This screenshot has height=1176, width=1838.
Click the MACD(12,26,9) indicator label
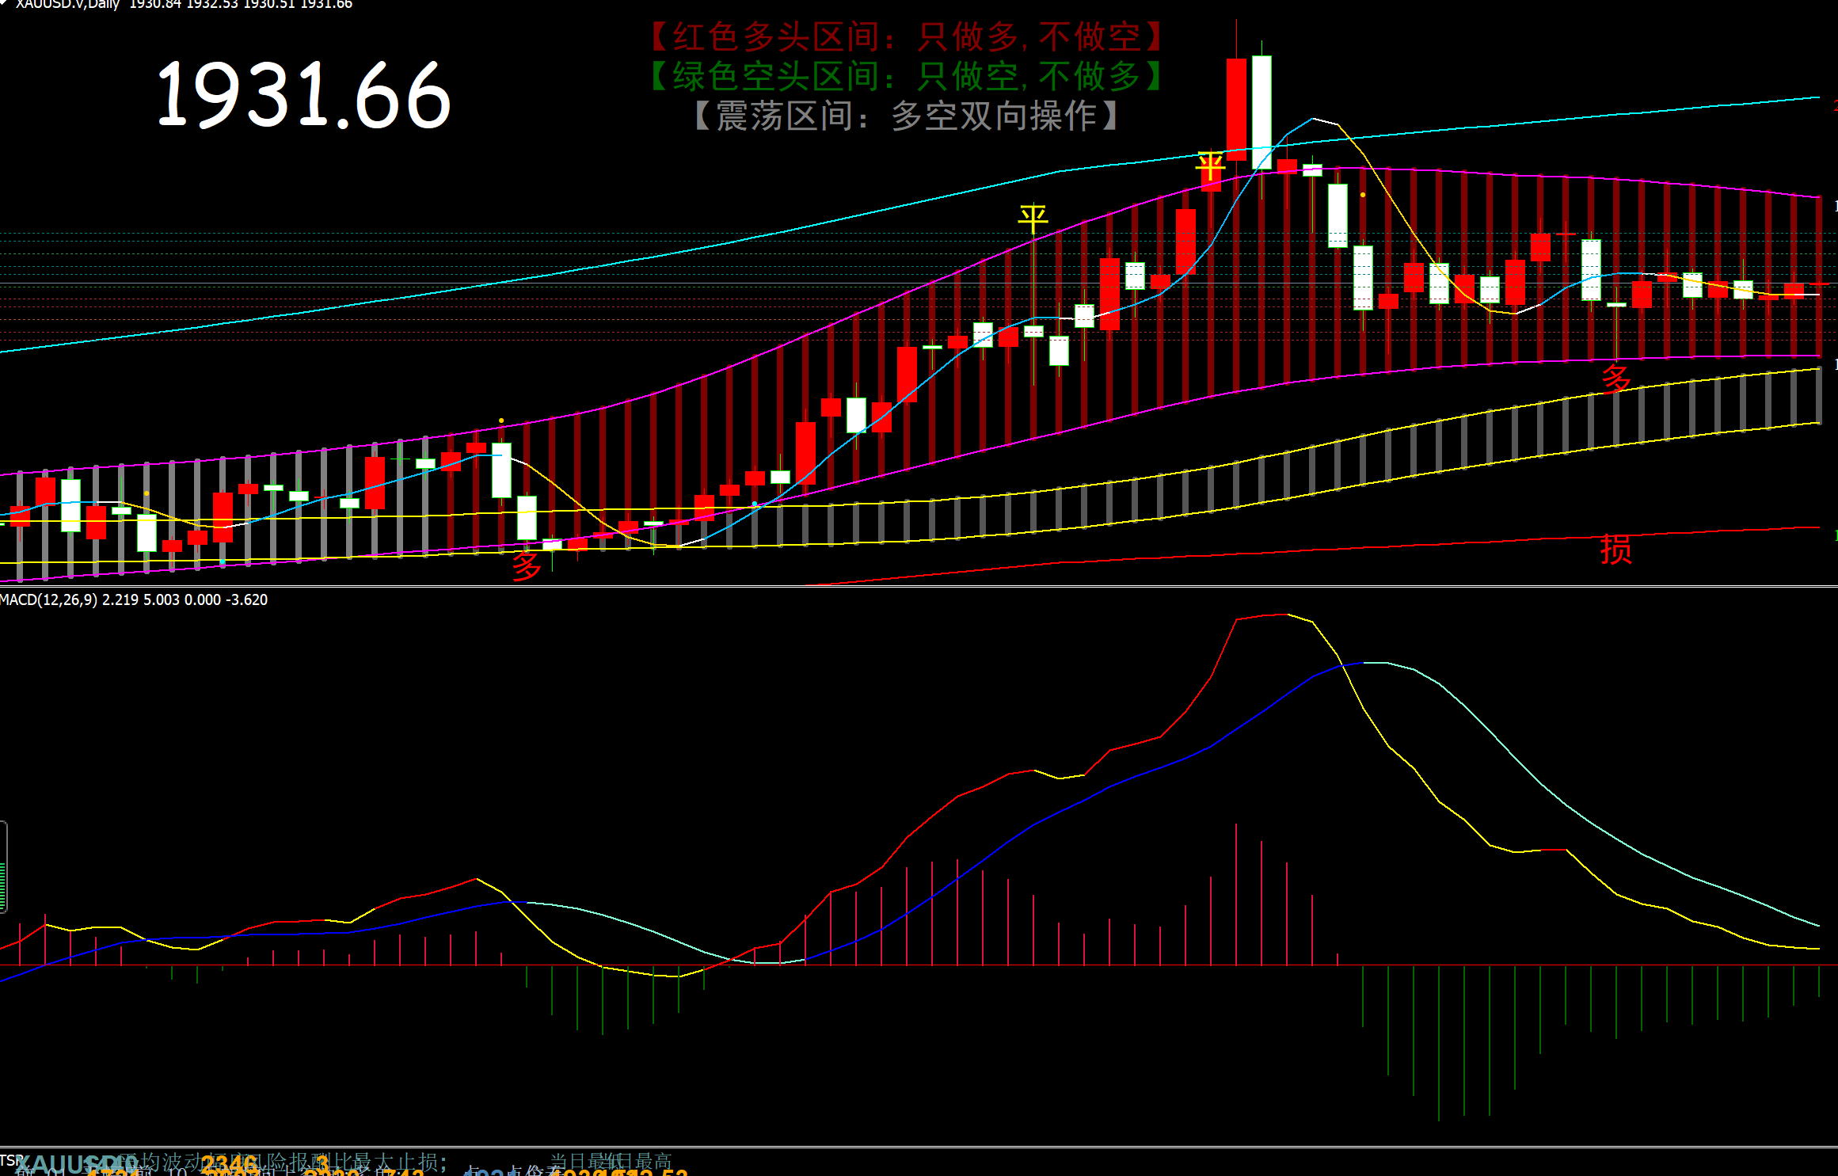49,599
